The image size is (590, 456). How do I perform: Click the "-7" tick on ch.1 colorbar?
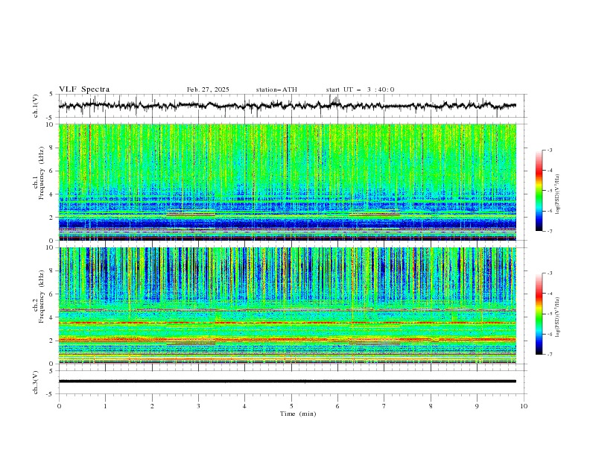pos(549,231)
